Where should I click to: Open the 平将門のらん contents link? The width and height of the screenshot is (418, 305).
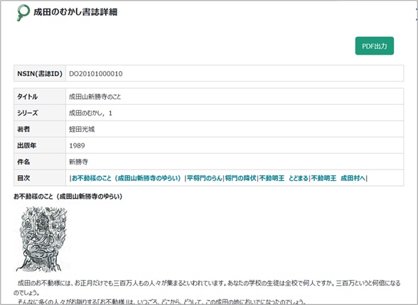point(205,178)
